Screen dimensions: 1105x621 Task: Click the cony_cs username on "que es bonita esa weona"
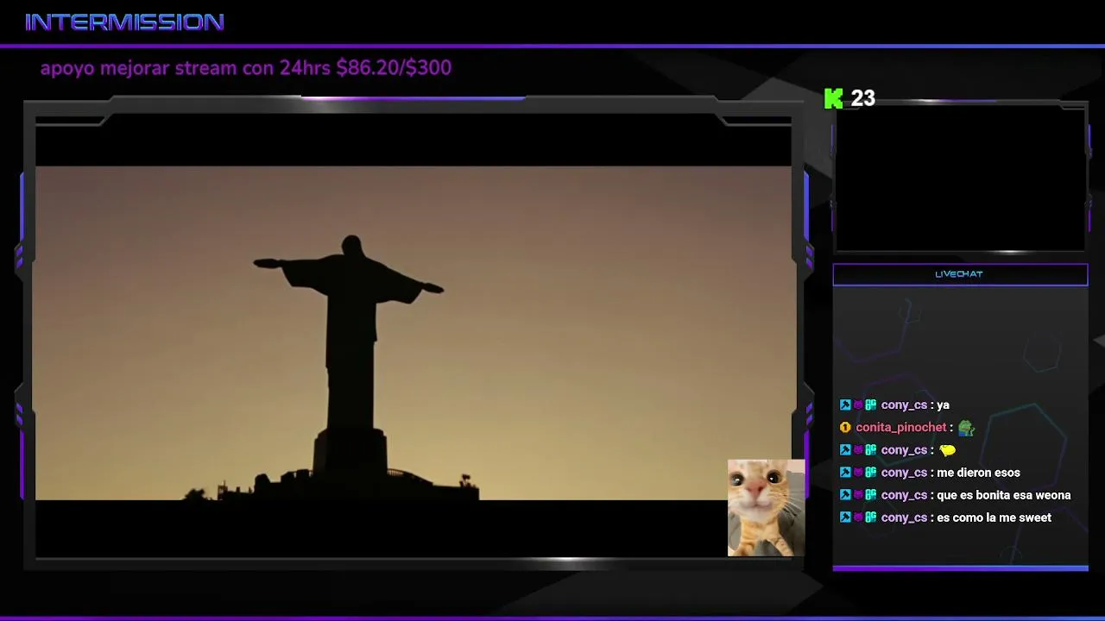coord(904,495)
